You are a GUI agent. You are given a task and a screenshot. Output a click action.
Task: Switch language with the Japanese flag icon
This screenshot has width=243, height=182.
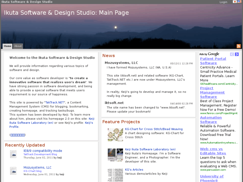[x=235, y=2]
